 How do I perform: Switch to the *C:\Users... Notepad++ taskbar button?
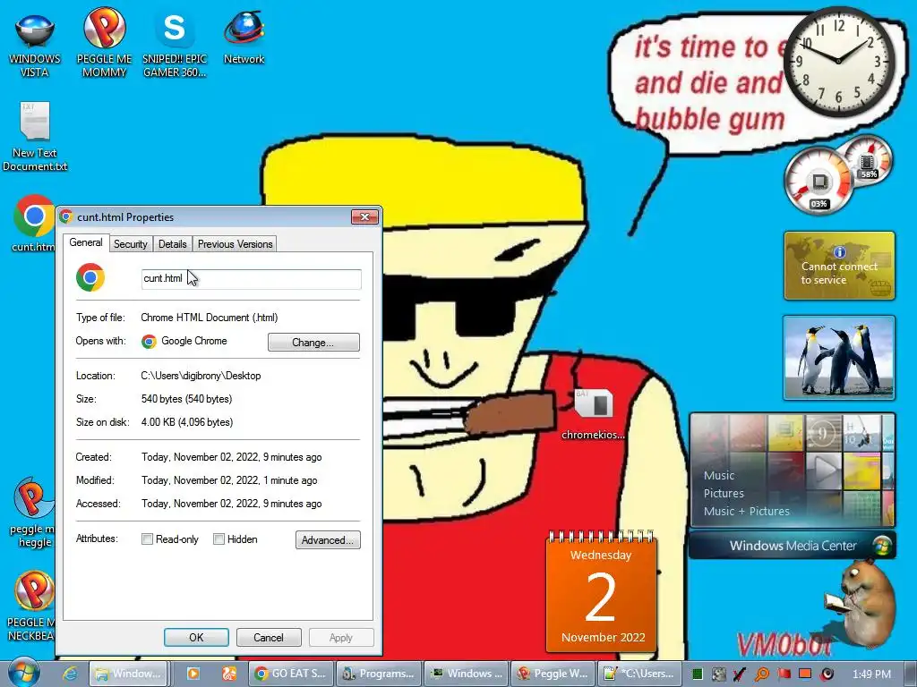point(640,674)
